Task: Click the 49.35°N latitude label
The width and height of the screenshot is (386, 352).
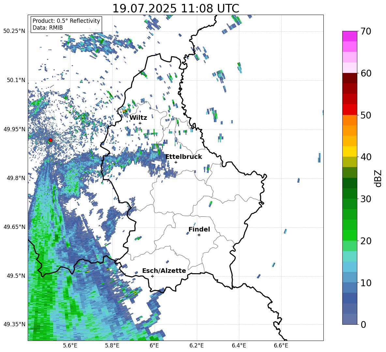Action: click(14, 324)
